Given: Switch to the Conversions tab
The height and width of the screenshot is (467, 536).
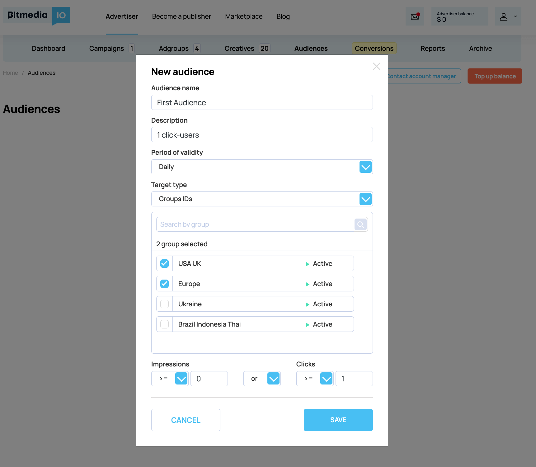Looking at the screenshot, I should pyautogui.click(x=374, y=48).
